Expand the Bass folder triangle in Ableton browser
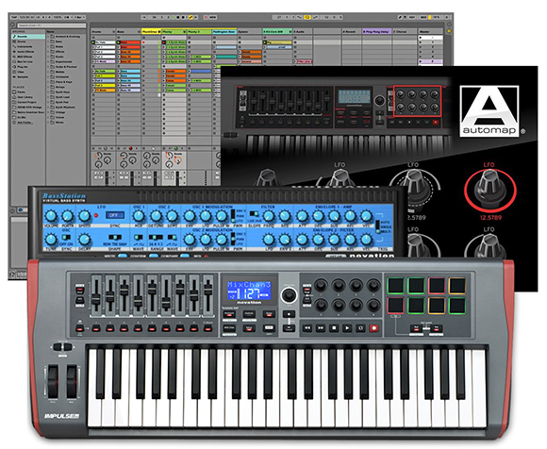Viewport: 547px width, 449px height. (x=48, y=42)
